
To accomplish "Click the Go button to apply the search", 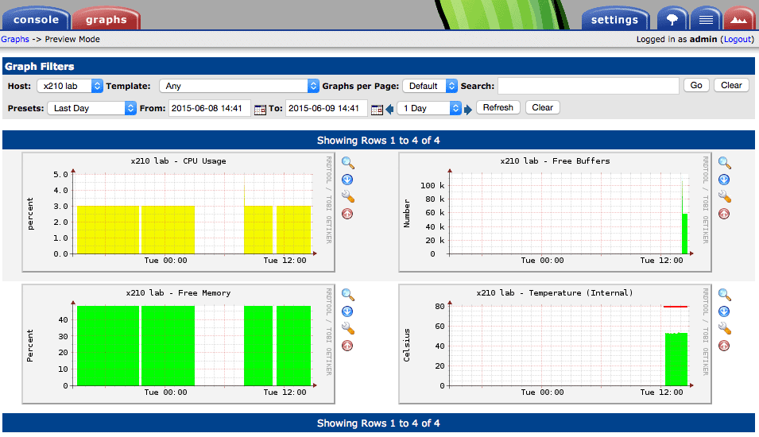I will 696,85.
